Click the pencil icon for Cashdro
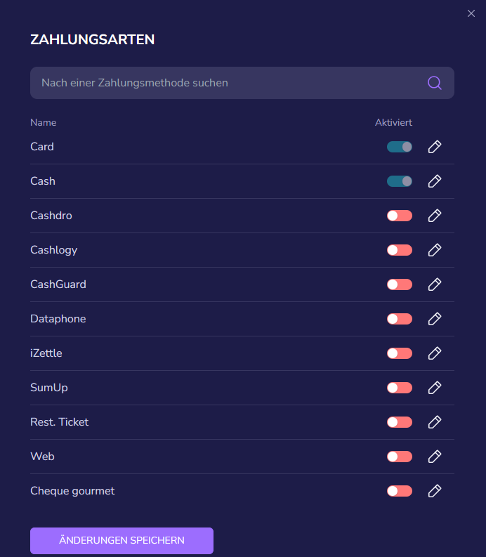The width and height of the screenshot is (486, 557). click(435, 216)
